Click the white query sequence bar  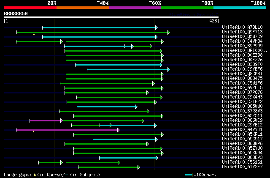pyautogui.click(x=111, y=17)
